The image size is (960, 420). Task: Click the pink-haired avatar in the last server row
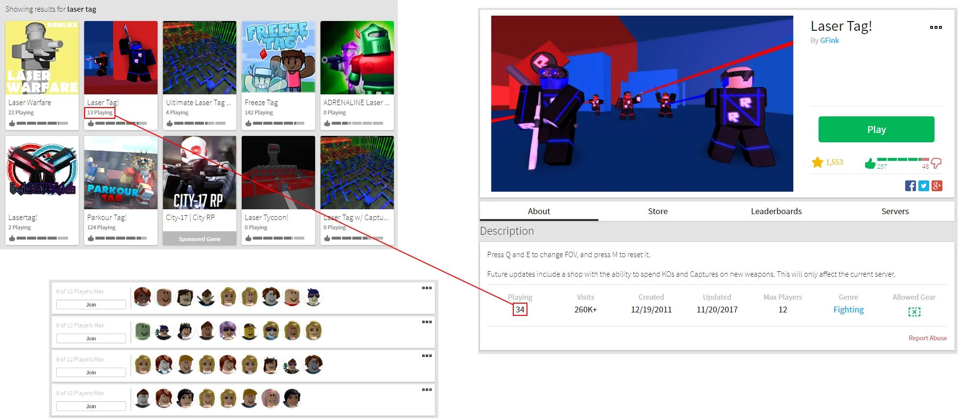[x=270, y=398]
